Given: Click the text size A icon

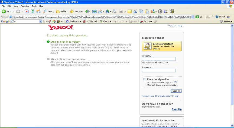Looking at the screenshot, I should (107, 11).
